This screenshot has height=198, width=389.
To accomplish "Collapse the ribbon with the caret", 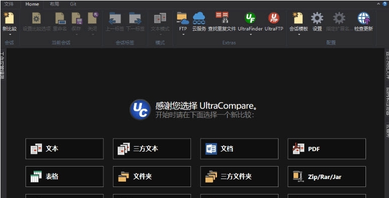I will [x=378, y=3].
